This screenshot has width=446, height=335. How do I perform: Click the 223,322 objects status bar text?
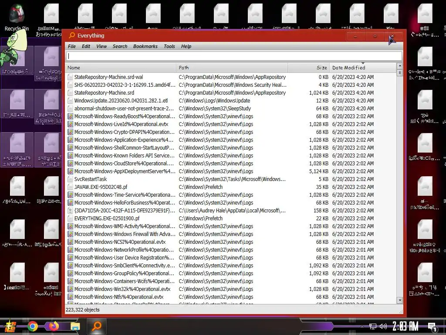click(83, 310)
